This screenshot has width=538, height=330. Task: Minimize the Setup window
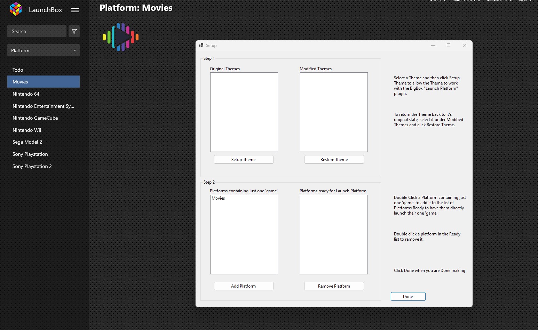coord(433,45)
